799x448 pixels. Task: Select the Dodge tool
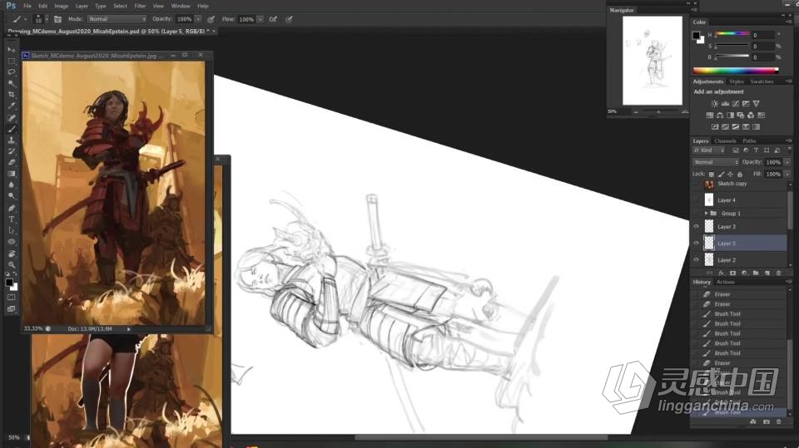pyautogui.click(x=11, y=196)
